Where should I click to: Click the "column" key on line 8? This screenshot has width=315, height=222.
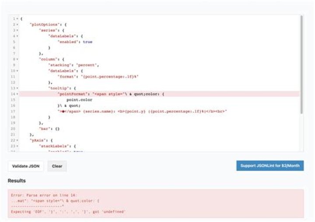tap(48, 59)
